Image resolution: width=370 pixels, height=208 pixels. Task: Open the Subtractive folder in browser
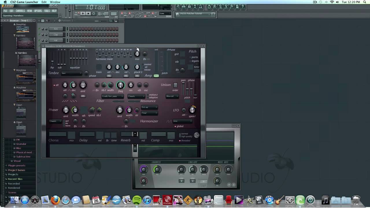click(23, 157)
